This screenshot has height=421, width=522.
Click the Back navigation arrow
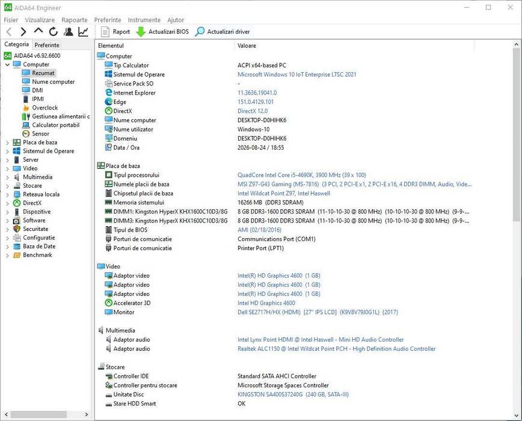click(9, 32)
